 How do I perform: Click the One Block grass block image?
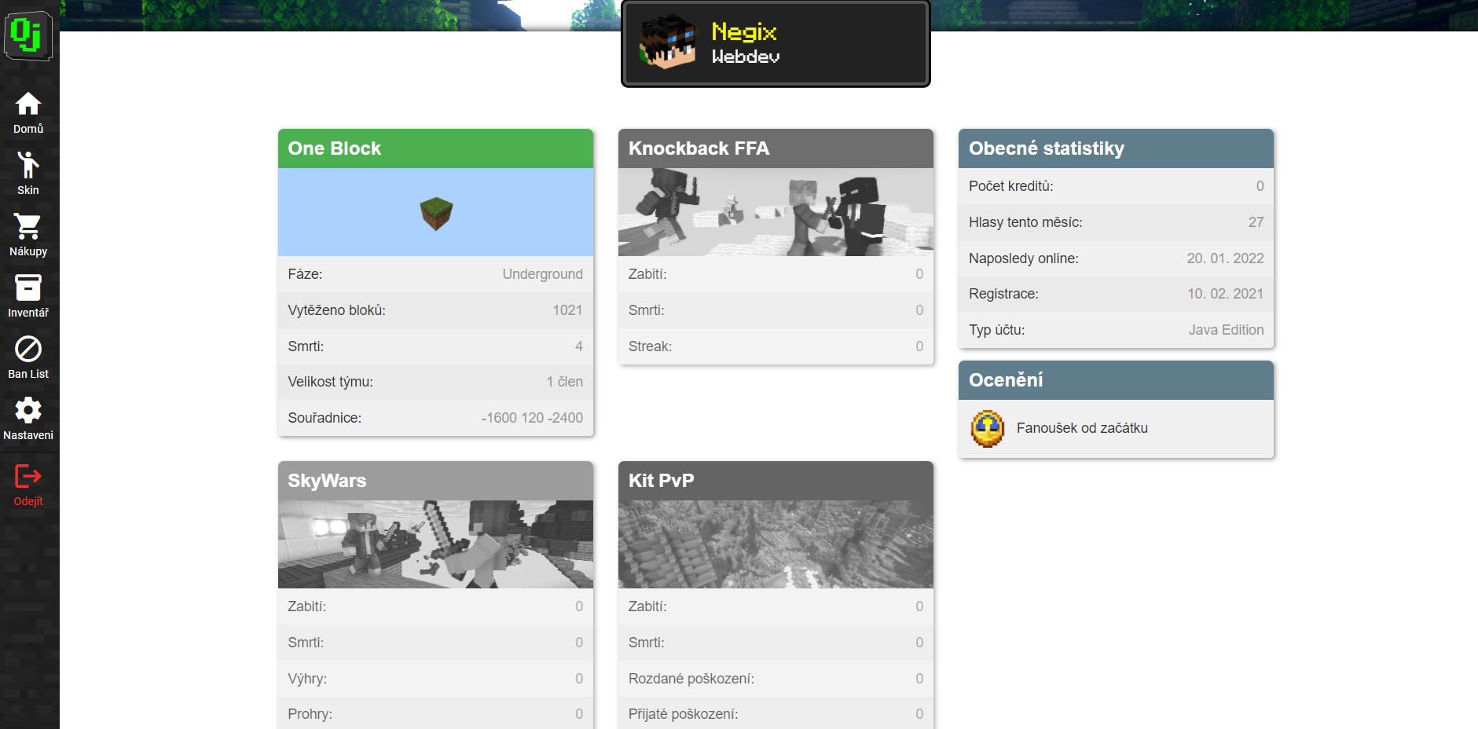[x=435, y=213]
